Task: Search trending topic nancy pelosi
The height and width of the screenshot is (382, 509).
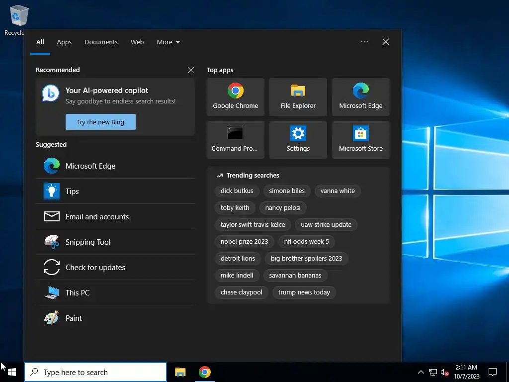Action: pyautogui.click(x=283, y=207)
